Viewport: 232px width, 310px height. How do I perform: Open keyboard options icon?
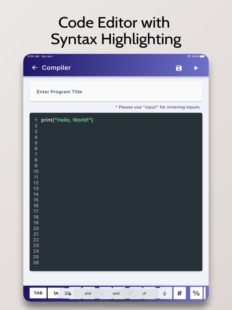click(x=68, y=293)
